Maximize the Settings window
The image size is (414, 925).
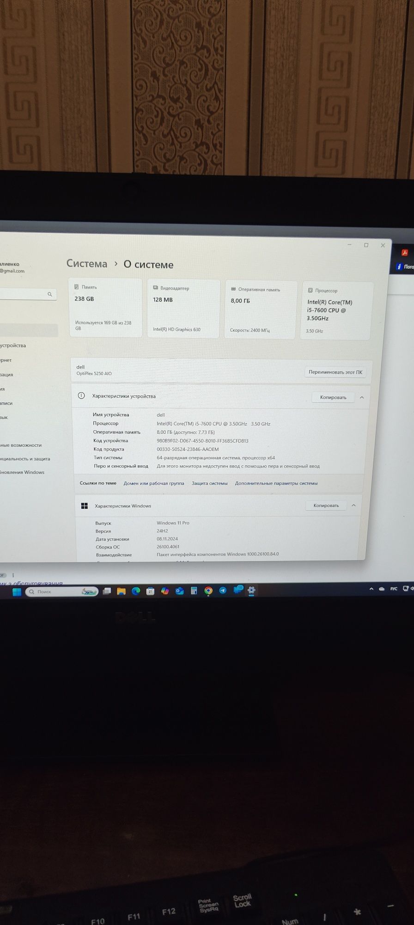366,245
